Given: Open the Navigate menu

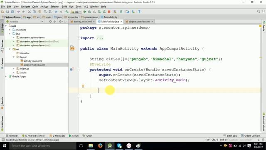Looking at the screenshot, I should (25, 7).
